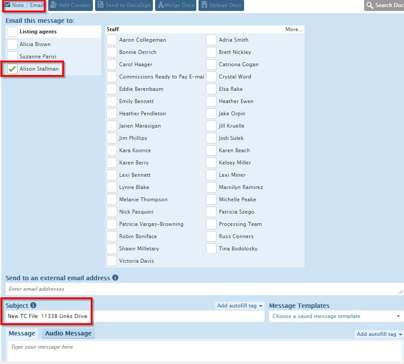Screen dimensions: 404x364
Task: Check the Jim Phillips checkbox
Action: (x=112, y=138)
